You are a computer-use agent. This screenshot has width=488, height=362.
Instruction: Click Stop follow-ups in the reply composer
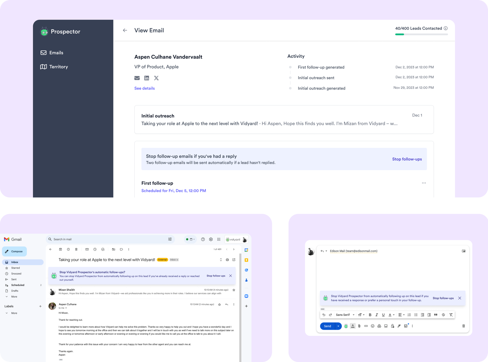coord(443,298)
